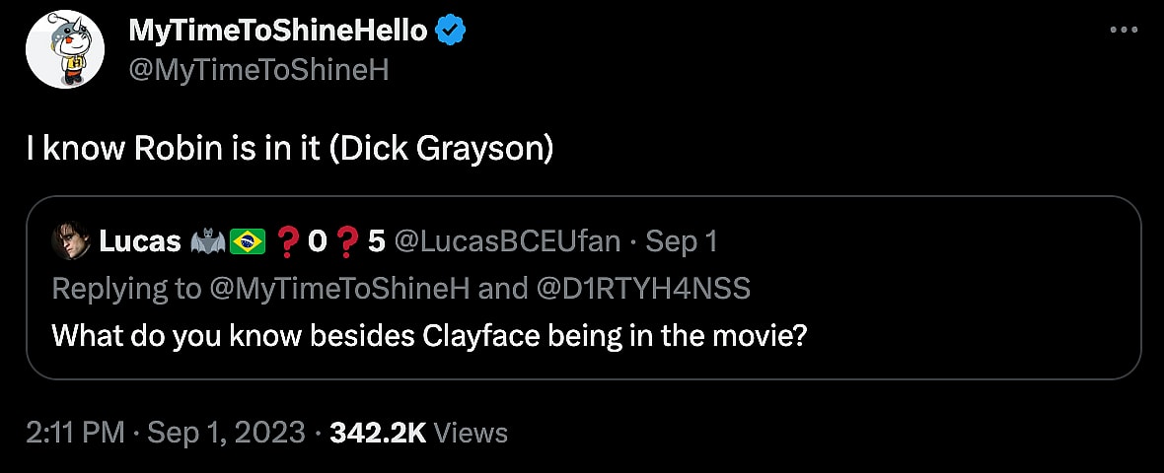The height and width of the screenshot is (473, 1164).
Task: Click the Brazil flag emoji
Action: [247, 241]
